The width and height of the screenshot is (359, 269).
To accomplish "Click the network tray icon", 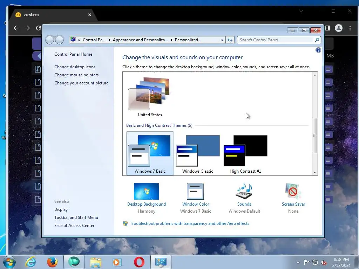I will tap(315, 262).
